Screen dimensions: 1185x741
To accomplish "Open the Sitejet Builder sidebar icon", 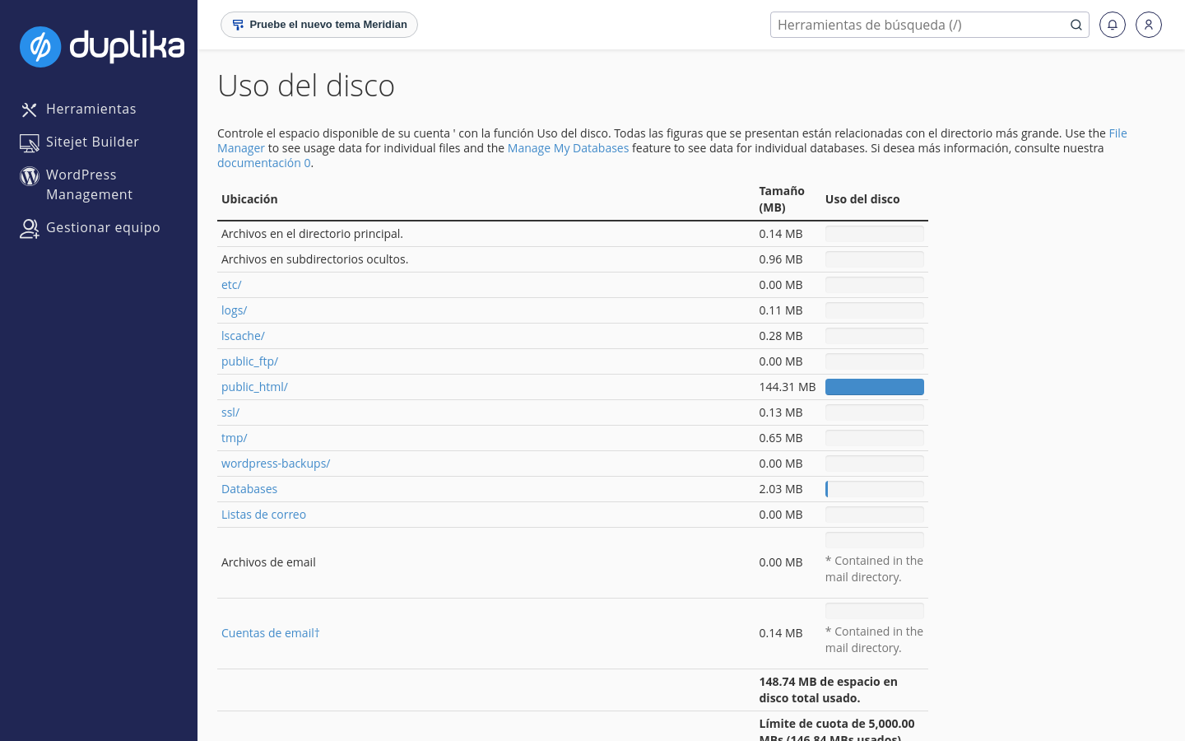I will coord(30,143).
